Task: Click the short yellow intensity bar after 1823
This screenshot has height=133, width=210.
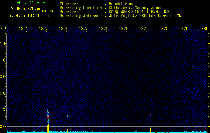Action: [x=68, y=131]
